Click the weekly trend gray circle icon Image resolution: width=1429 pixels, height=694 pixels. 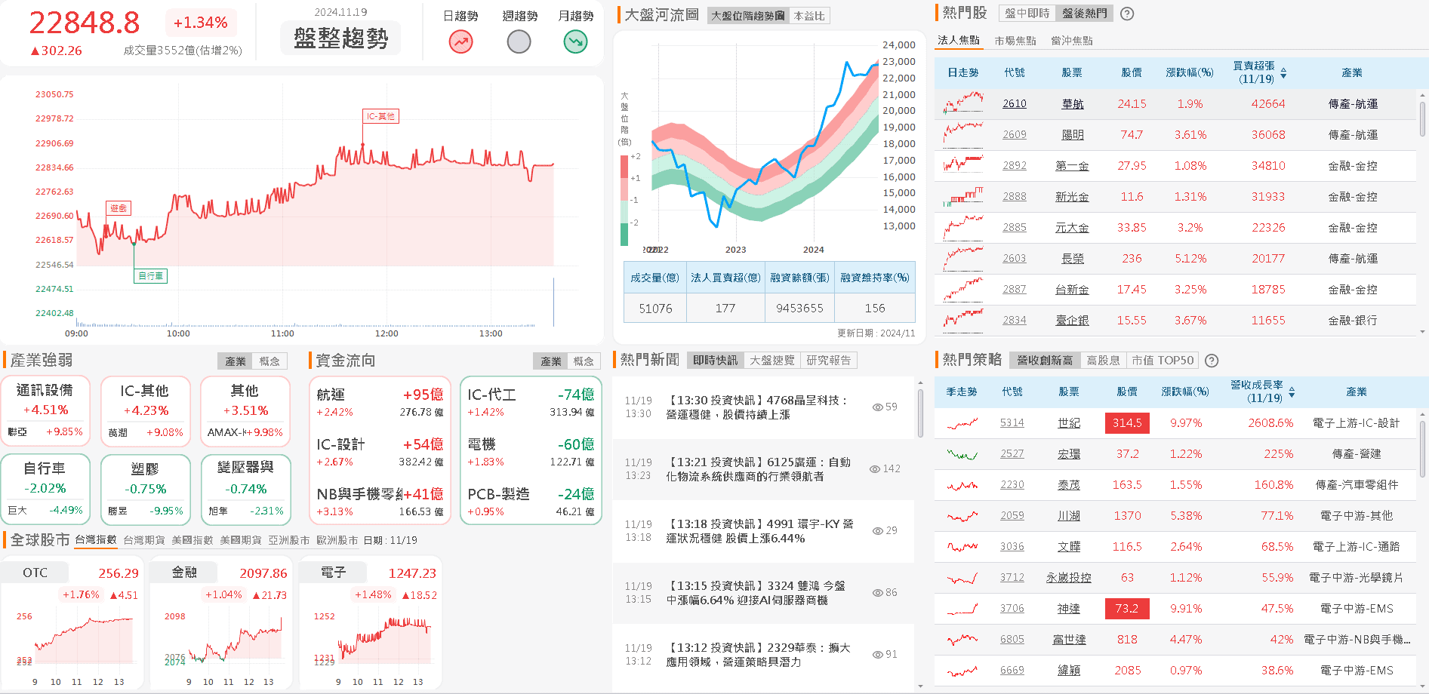[x=519, y=41]
